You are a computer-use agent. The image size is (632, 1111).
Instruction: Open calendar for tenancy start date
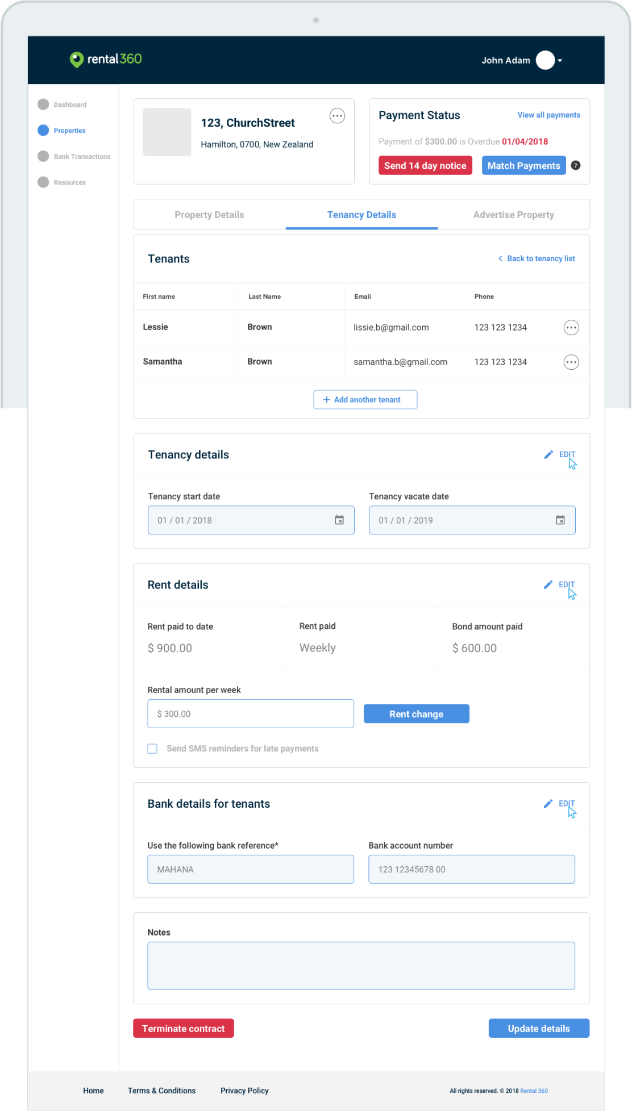339,520
